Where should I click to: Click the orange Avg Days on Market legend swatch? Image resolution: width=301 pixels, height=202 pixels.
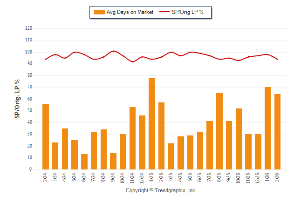99,12
